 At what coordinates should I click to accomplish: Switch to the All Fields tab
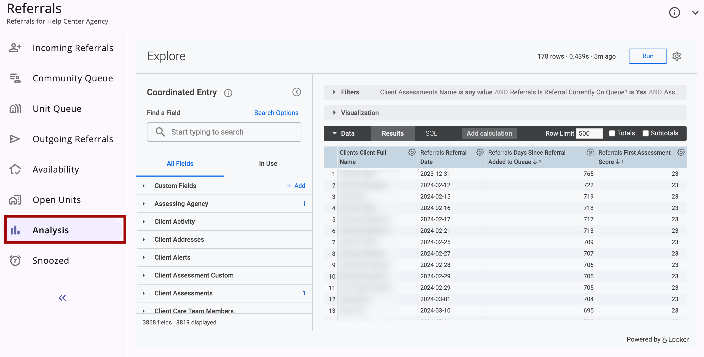(x=180, y=164)
